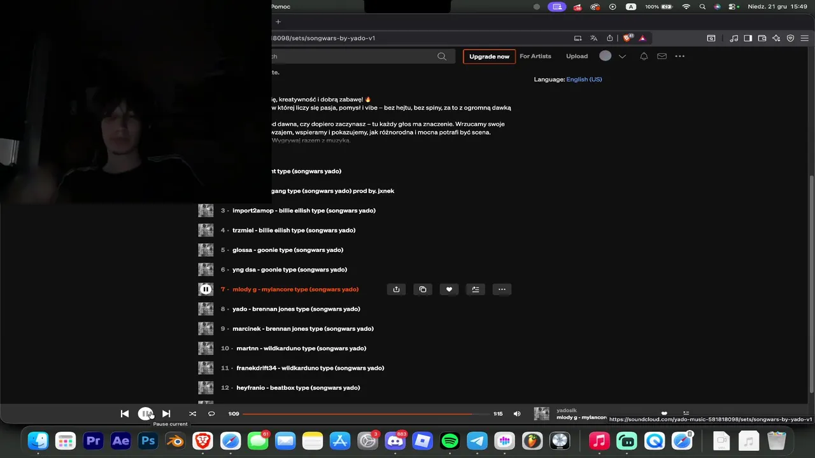815x458 pixels.
Task: Open the browser hamburger menu
Action: coord(804,38)
